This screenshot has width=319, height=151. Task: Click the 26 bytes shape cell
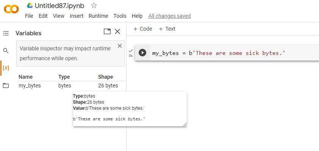(x=108, y=86)
